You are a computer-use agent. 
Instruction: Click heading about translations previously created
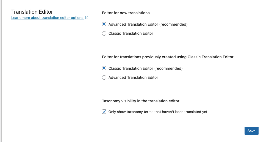168,57
